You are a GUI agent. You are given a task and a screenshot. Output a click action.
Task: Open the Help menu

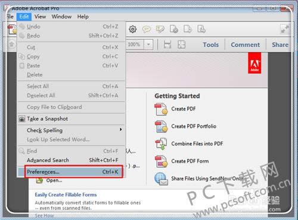pos(83,17)
